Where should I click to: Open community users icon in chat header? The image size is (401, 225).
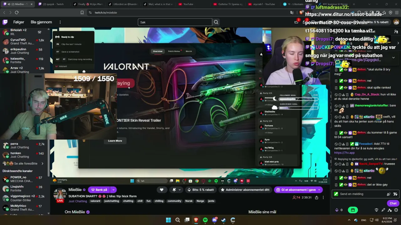coord(396,32)
